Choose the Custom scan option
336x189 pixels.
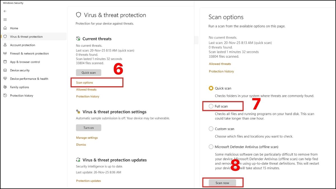click(x=211, y=129)
